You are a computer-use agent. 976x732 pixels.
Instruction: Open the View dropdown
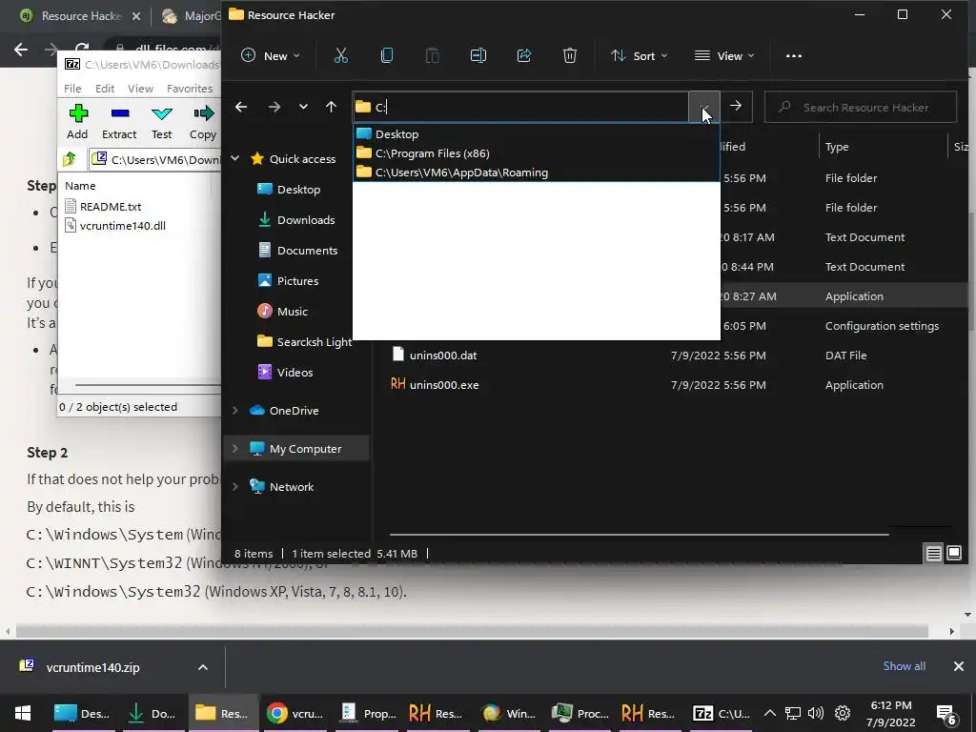(x=724, y=56)
